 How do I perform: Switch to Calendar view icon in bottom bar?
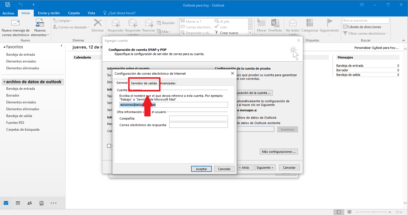point(18,203)
